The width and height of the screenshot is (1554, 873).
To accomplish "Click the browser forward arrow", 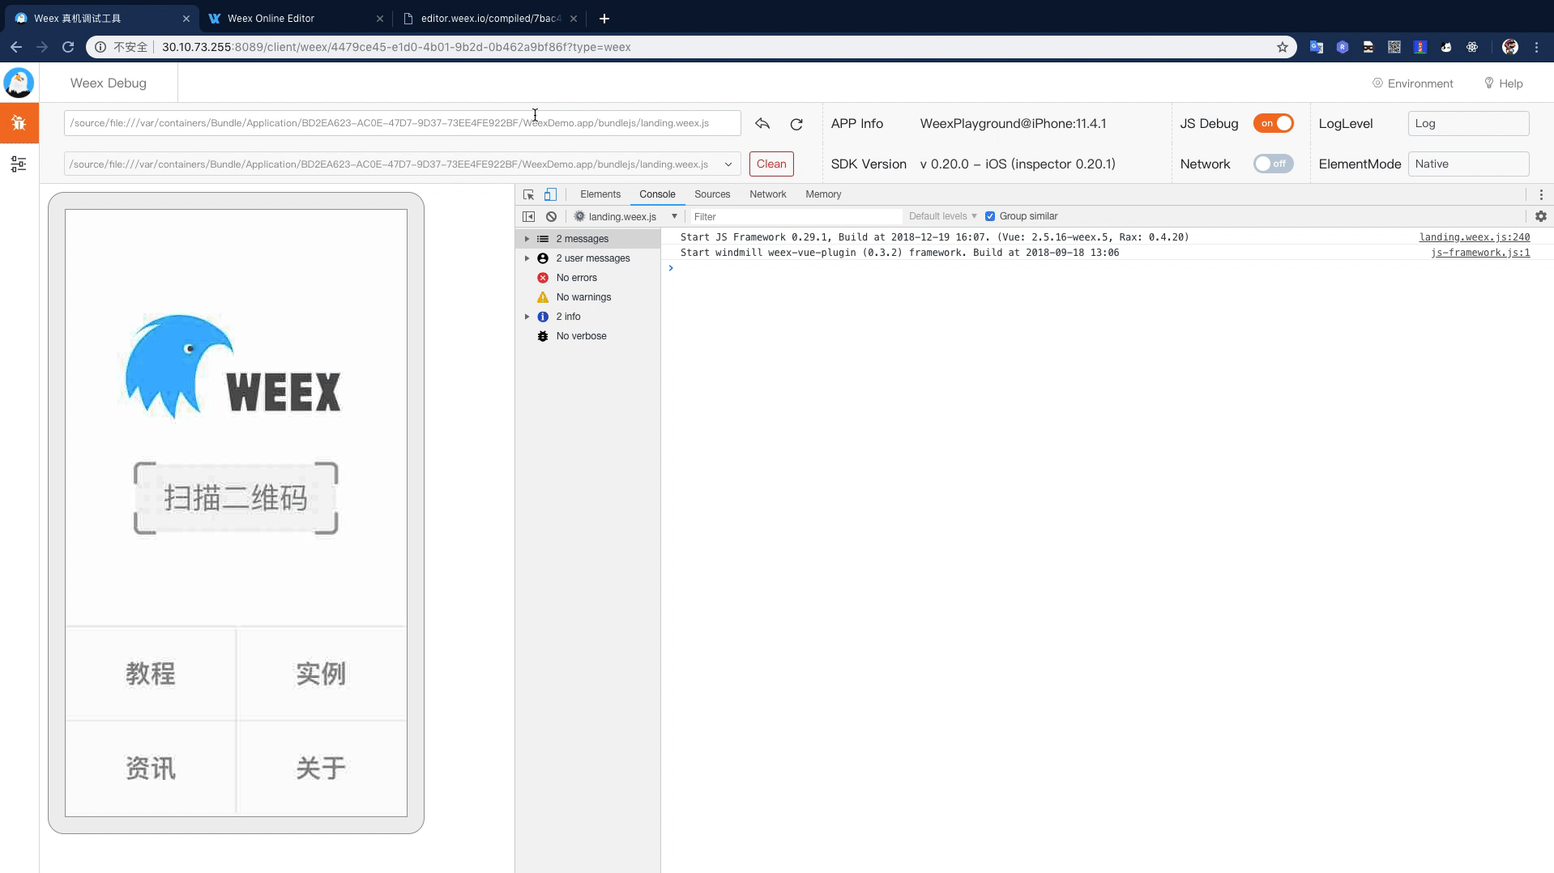I will point(42,47).
